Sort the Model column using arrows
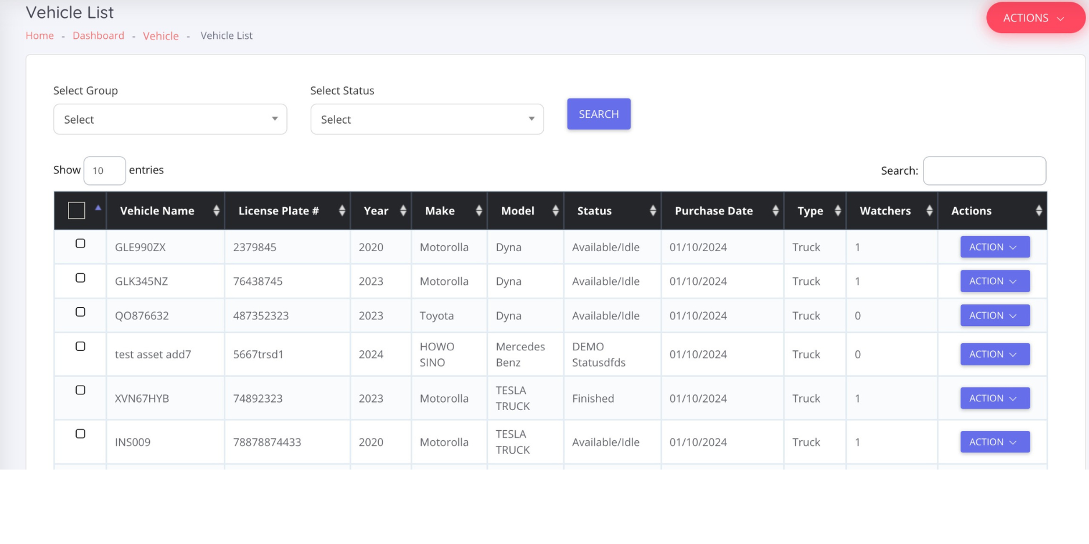This screenshot has height=544, width=1089. (x=555, y=211)
